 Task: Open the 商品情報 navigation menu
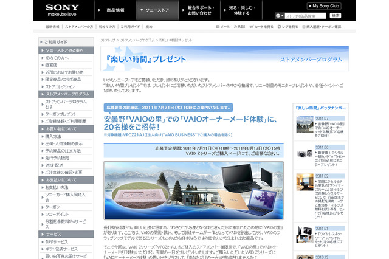(115, 10)
